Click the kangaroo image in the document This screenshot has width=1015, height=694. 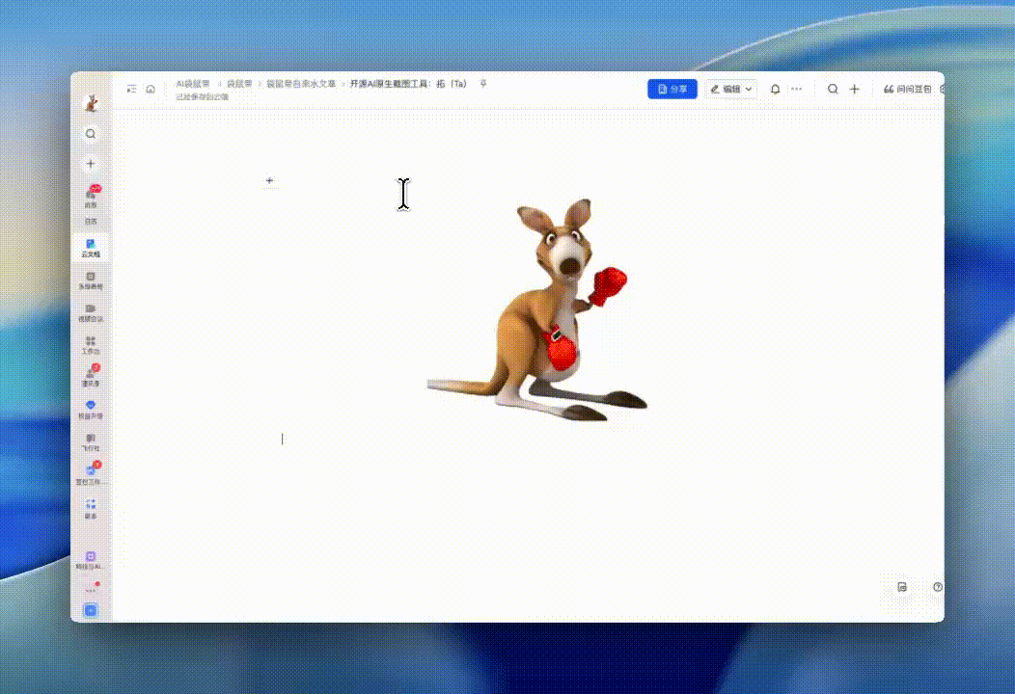537,309
